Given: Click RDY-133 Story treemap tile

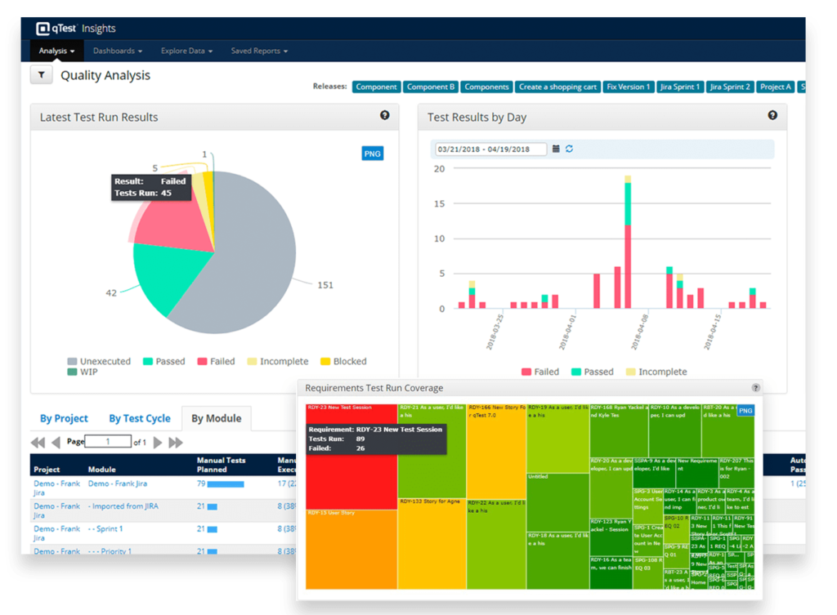Looking at the screenshot, I should (x=432, y=543).
